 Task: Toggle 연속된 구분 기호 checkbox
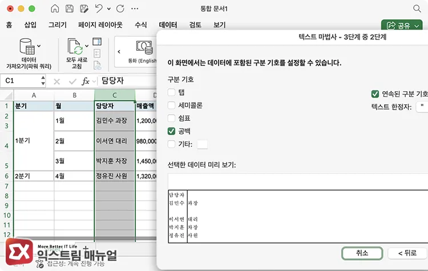[375, 94]
